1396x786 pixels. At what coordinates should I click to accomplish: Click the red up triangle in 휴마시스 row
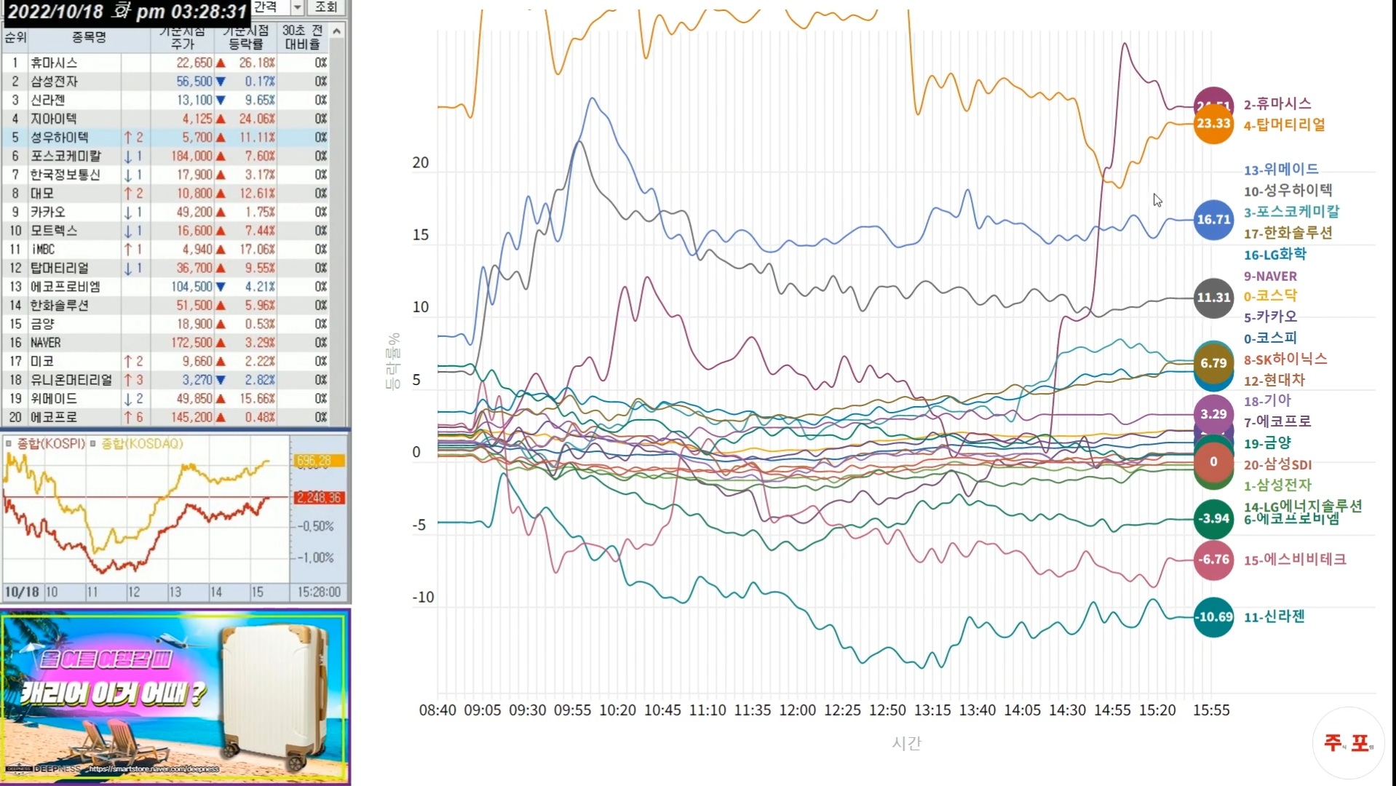(x=221, y=63)
